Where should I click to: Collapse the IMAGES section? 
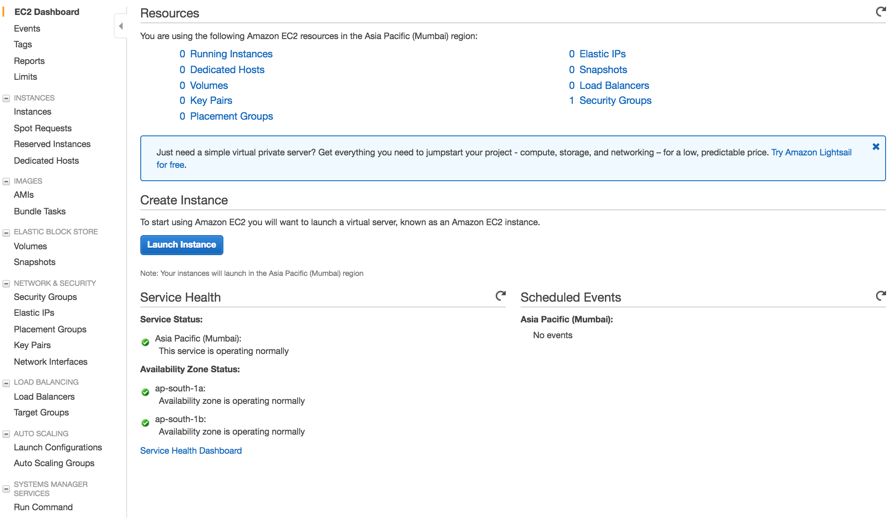pyautogui.click(x=6, y=182)
